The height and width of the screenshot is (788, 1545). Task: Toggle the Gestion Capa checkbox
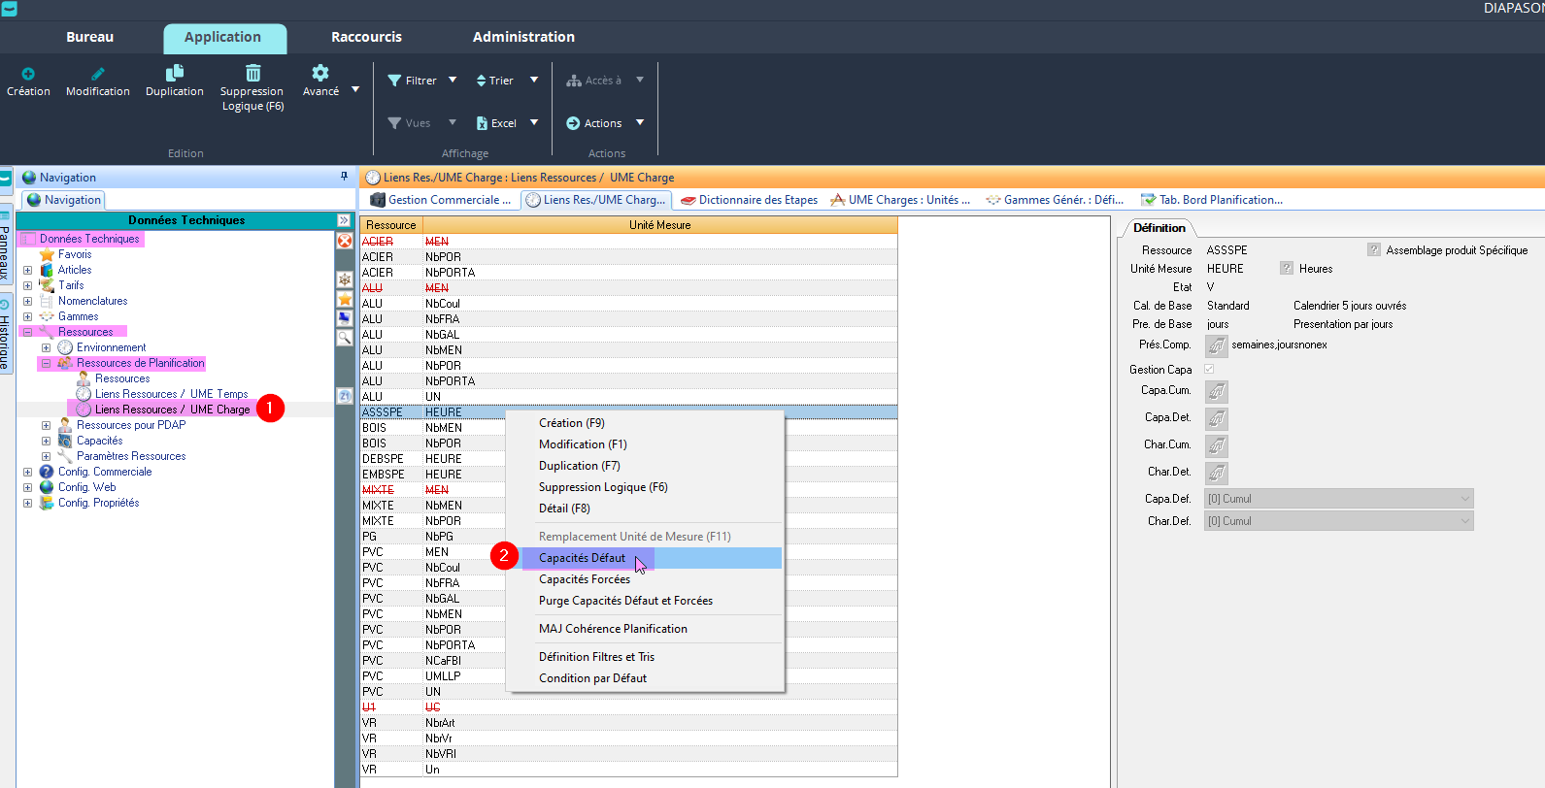pos(1209,369)
